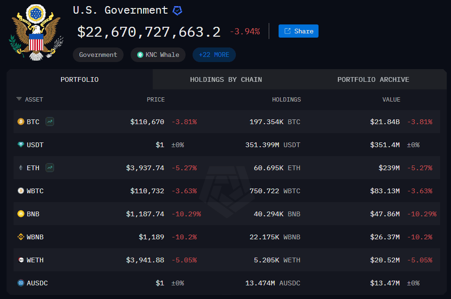Sort by the ASSET column header
This screenshot has width=451, height=299.
click(34, 100)
